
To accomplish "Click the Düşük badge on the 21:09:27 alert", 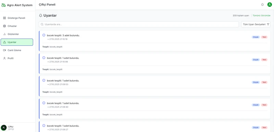I will (256, 128).
